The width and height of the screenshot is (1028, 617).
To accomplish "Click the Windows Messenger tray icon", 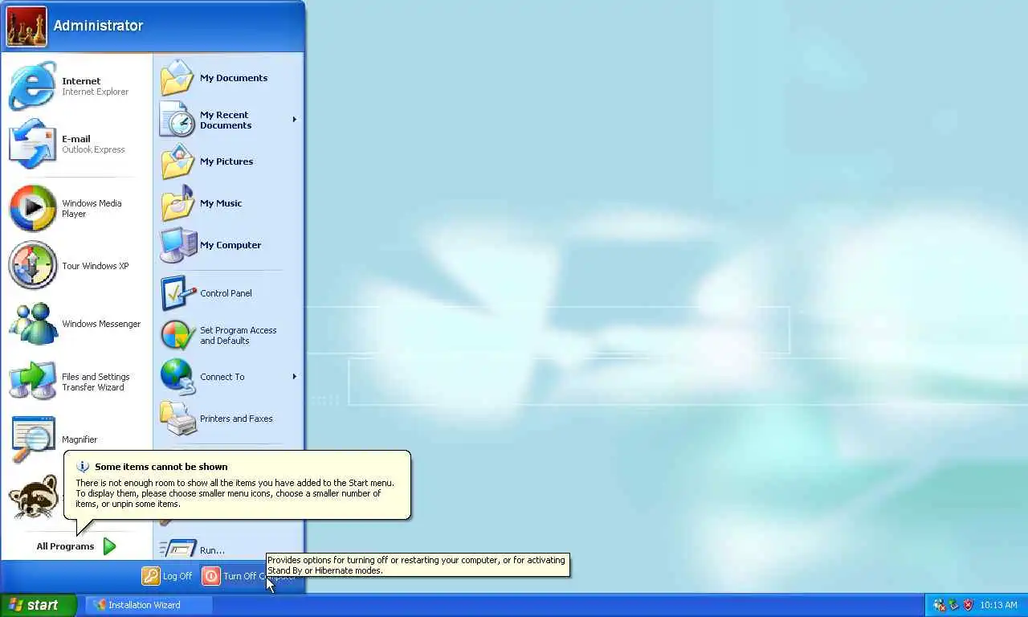I will pos(938,605).
